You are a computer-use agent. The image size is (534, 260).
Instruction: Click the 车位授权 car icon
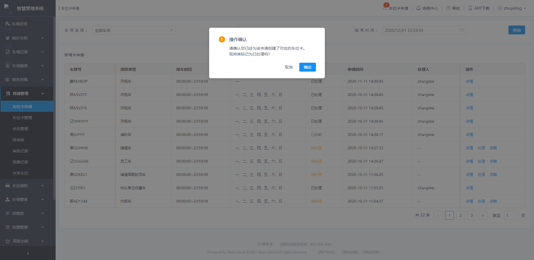click(x=8, y=186)
